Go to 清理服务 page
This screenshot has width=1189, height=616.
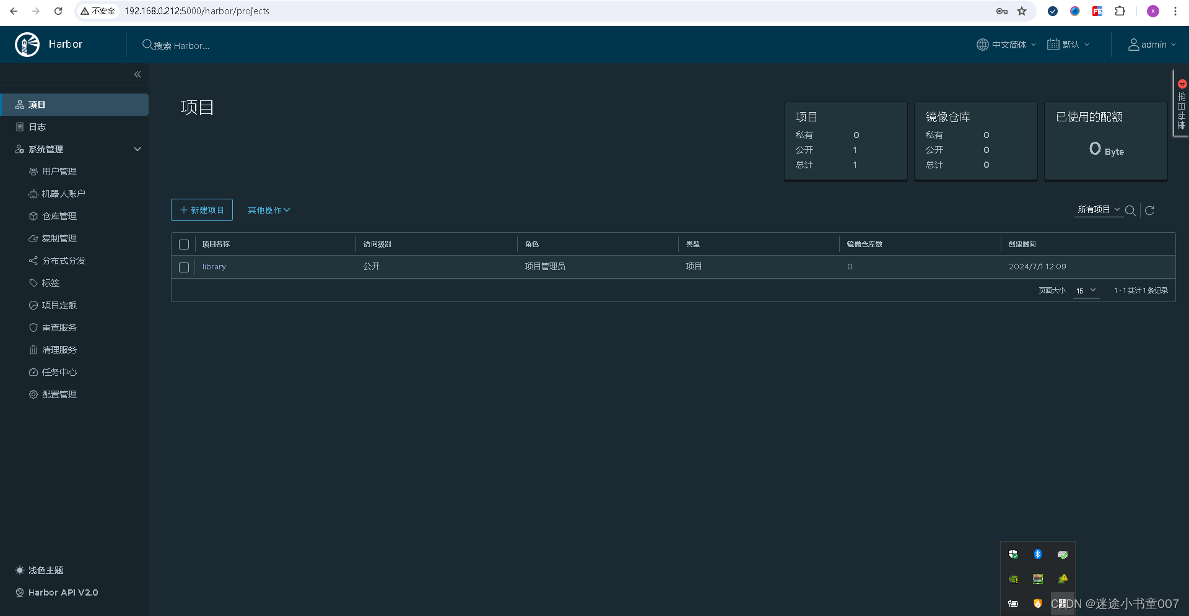[x=59, y=350]
